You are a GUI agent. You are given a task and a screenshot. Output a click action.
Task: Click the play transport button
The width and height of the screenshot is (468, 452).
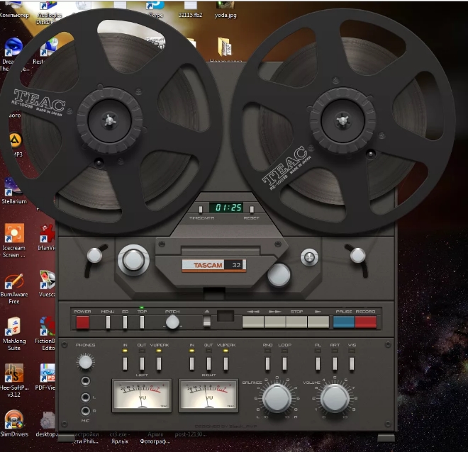[318, 322]
